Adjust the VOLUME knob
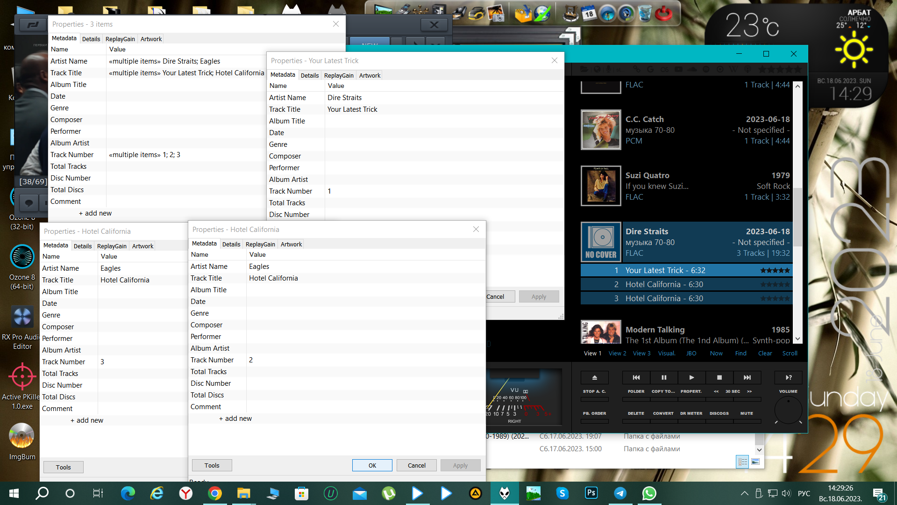Viewport: 897px width, 505px height. pos(788,411)
